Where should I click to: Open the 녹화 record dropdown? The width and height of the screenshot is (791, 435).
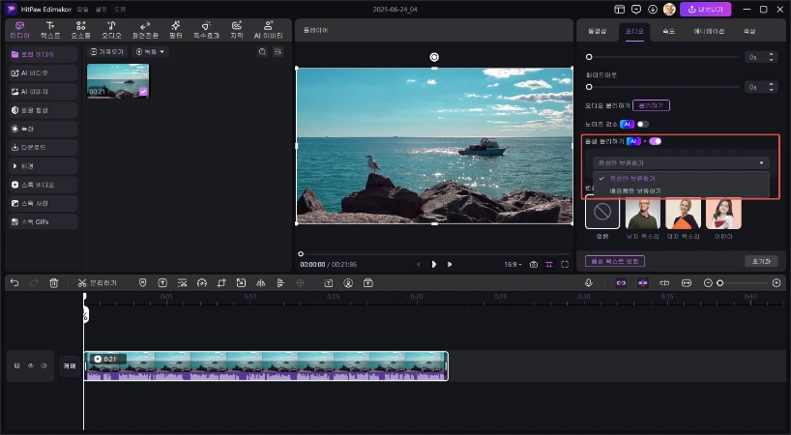(x=150, y=52)
